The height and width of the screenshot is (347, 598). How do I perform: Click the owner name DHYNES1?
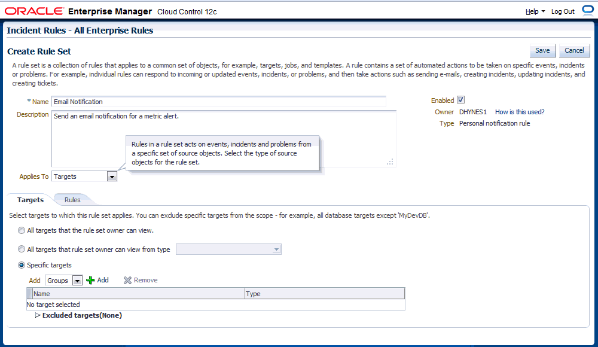(x=473, y=112)
